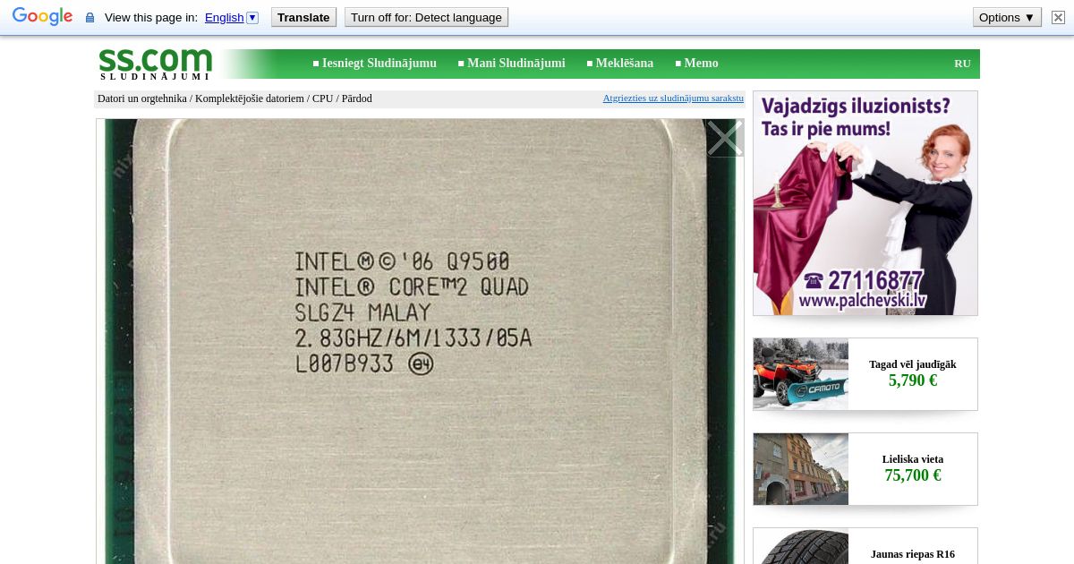Viewport: 1074px width, 564px height.
Task: Open the CFMOTO quad bike ad thumbnail
Action: pos(801,374)
